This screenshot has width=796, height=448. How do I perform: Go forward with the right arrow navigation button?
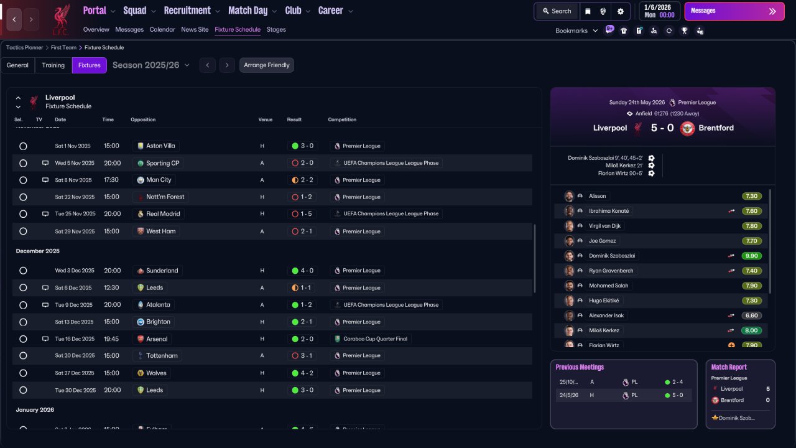[x=31, y=19]
